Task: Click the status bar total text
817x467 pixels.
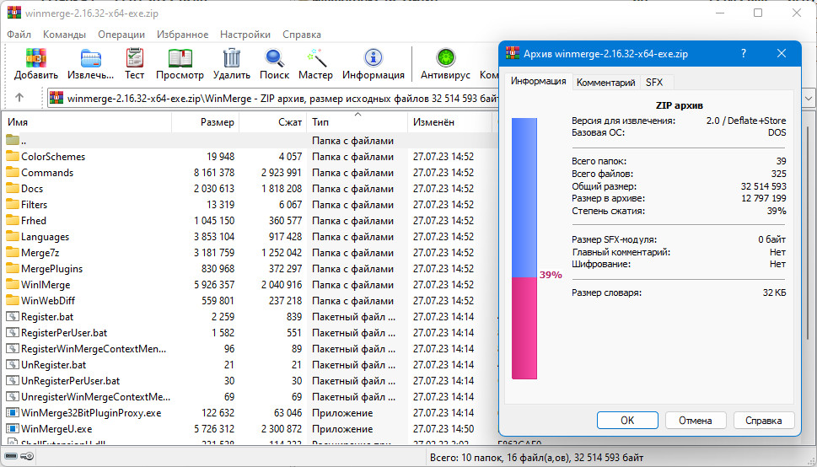Action: [536, 458]
